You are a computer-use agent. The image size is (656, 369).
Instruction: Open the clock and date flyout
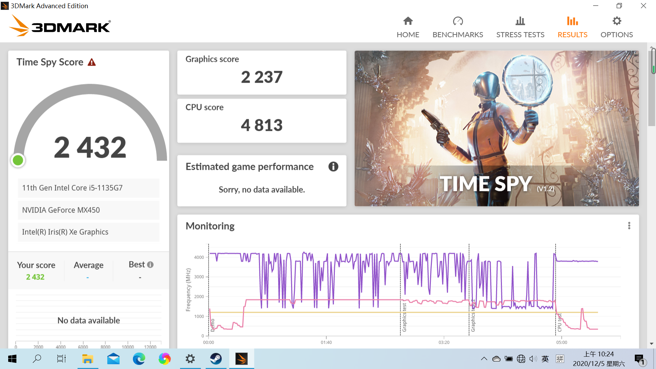(x=599, y=359)
